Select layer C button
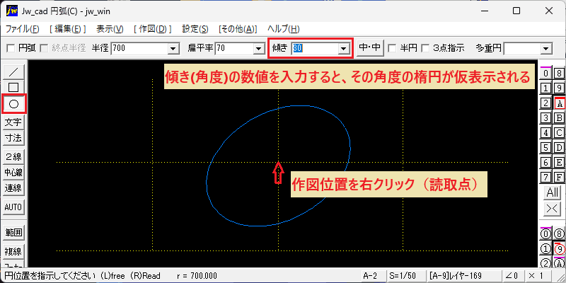 pyautogui.click(x=559, y=133)
